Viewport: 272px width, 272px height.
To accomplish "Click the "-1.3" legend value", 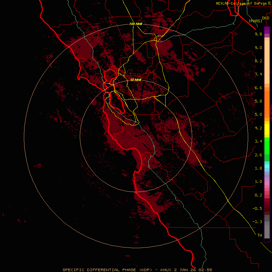I will coord(257,222).
